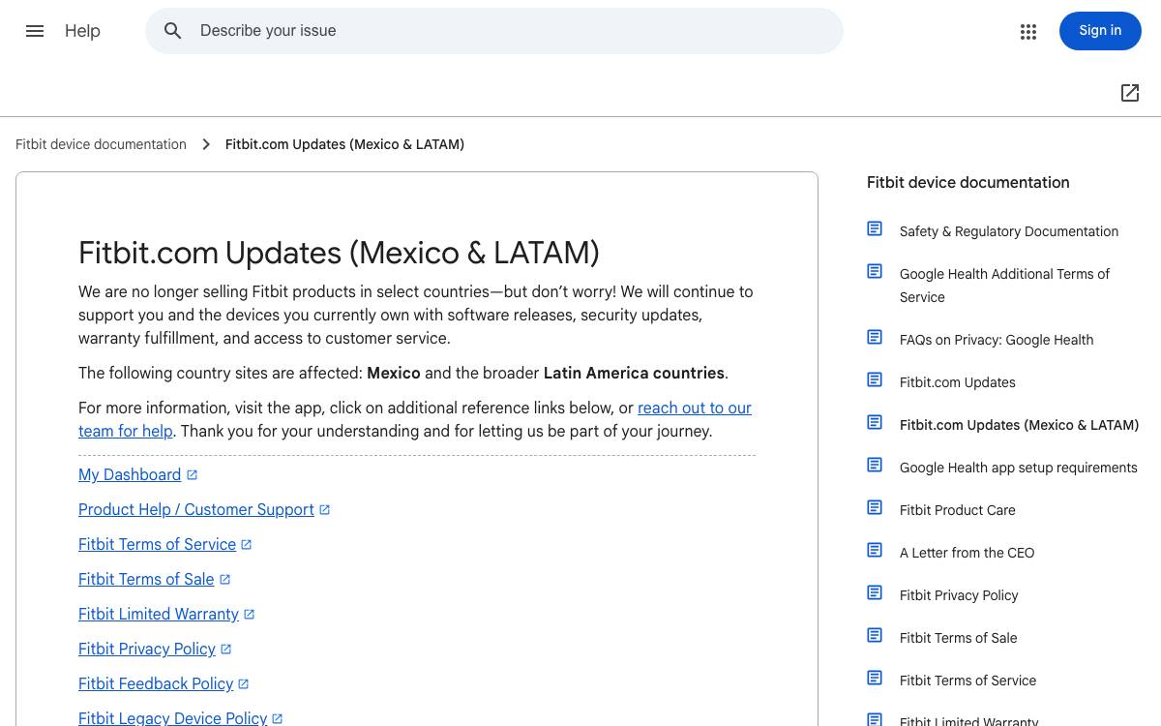The image size is (1161, 726).
Task: Click document icon beside A Letter from the CEO
Action: pos(875,551)
